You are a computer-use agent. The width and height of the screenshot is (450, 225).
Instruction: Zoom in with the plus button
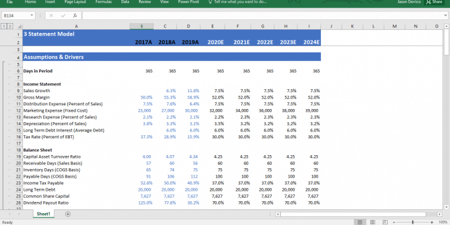click(432, 222)
